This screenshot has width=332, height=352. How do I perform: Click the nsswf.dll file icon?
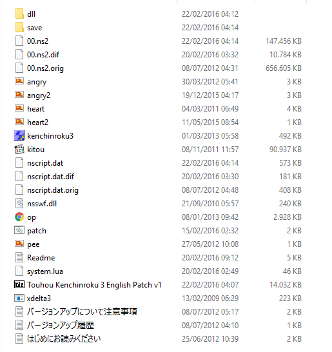[19, 203]
